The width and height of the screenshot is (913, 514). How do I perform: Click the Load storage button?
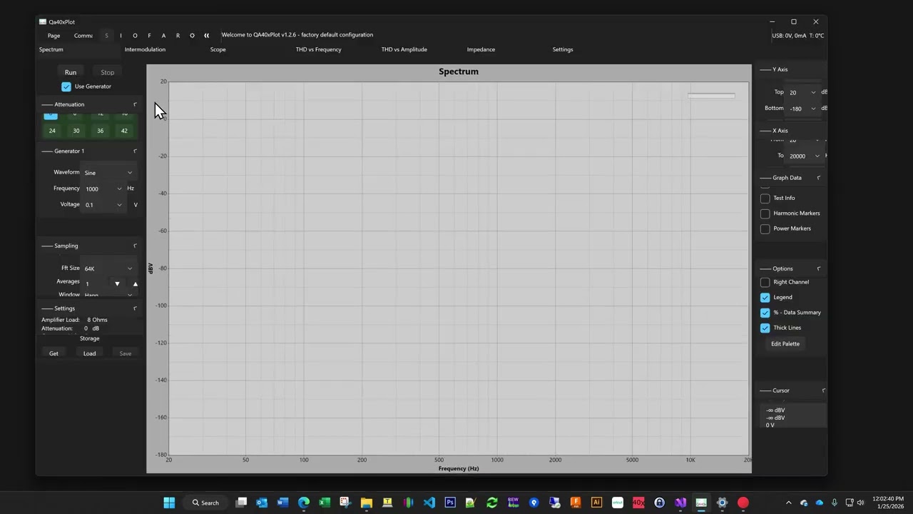pos(89,353)
